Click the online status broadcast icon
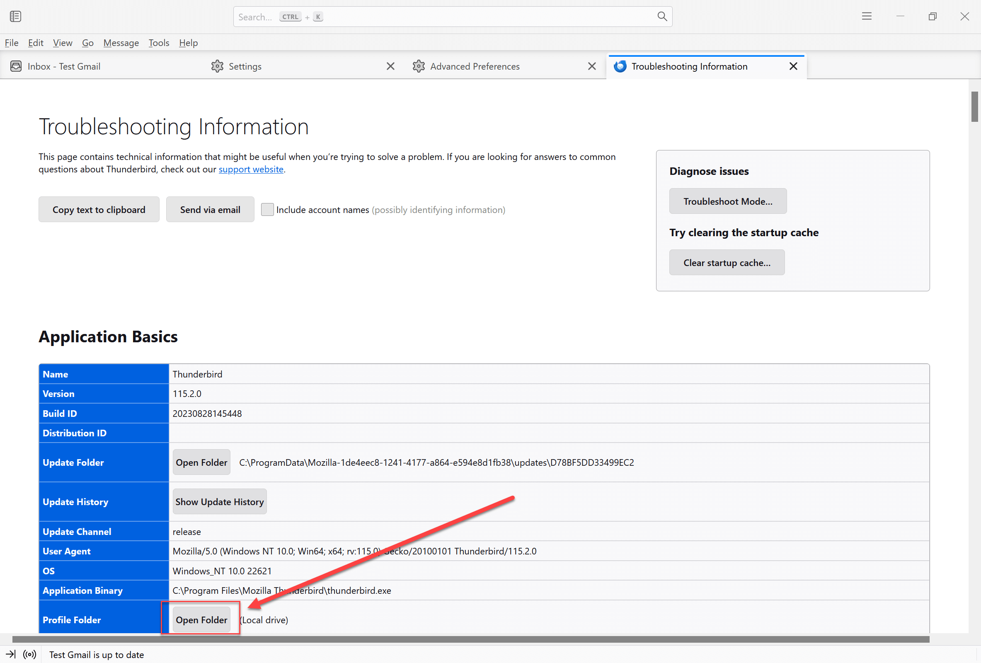Image resolution: width=981 pixels, height=663 pixels. click(x=29, y=654)
